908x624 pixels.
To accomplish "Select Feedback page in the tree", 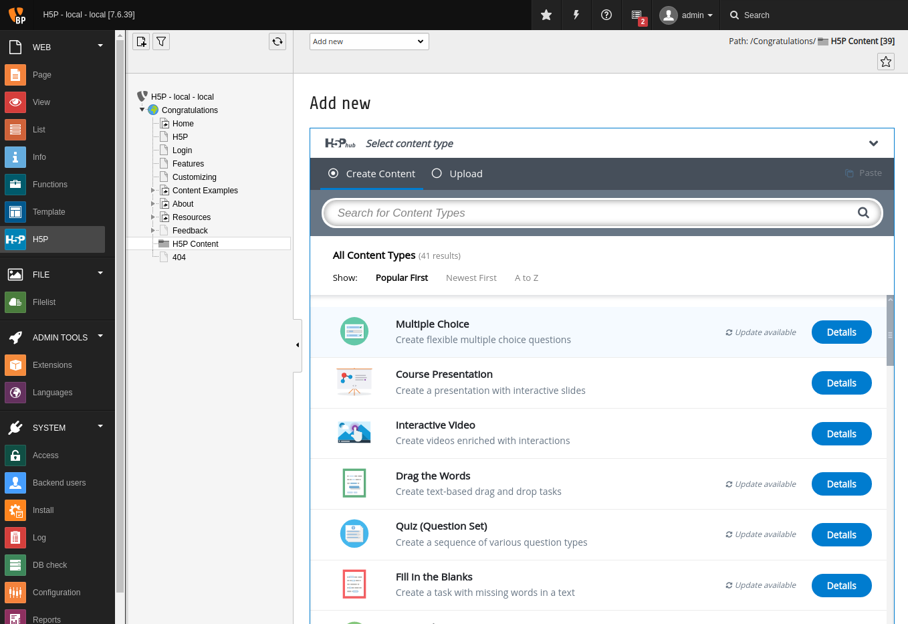I will (190, 231).
